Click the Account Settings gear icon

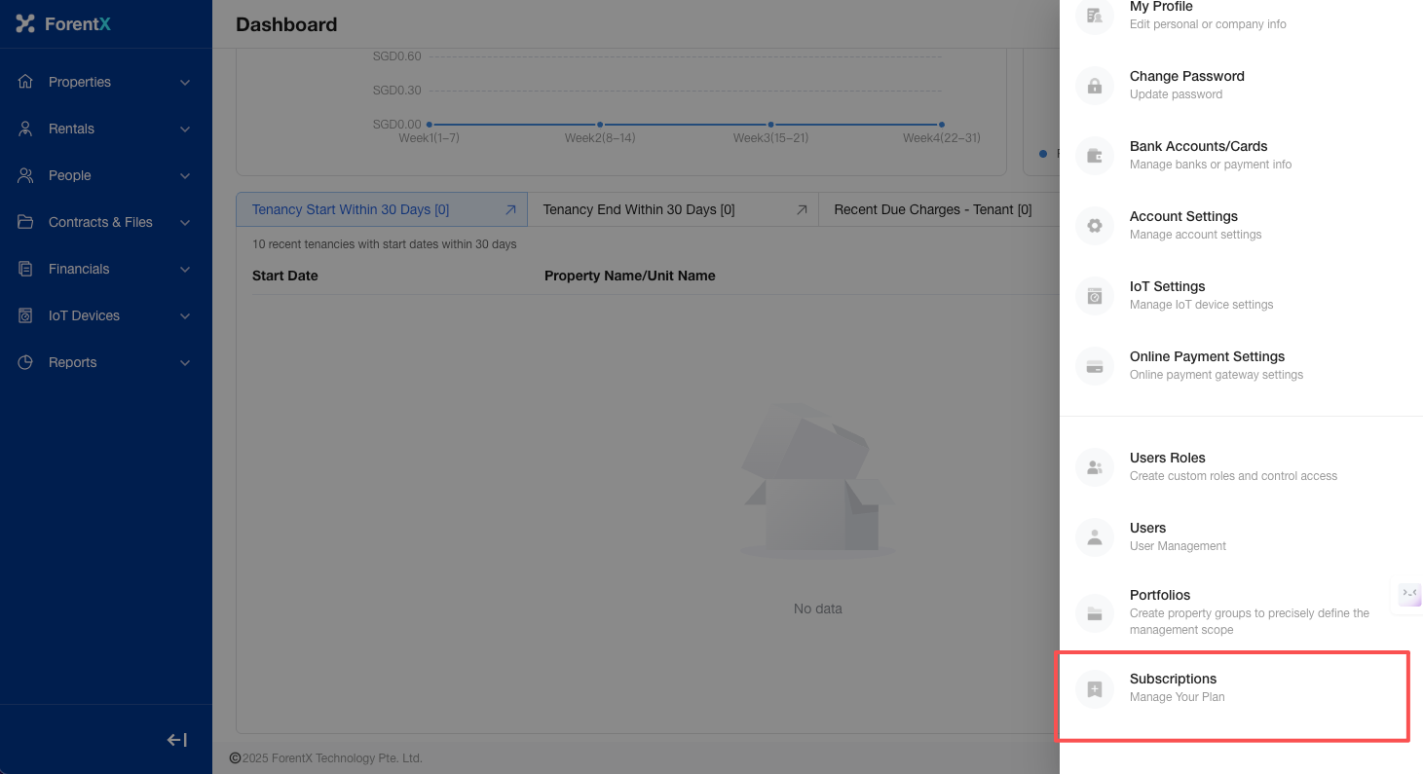click(1094, 226)
